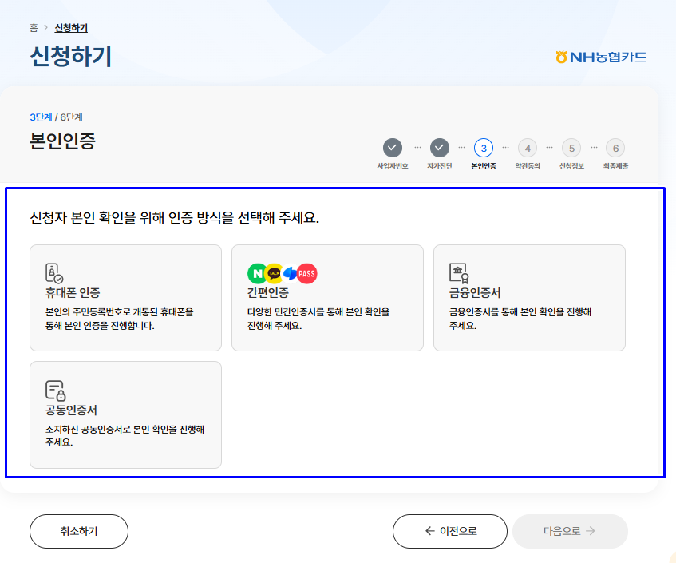
Task: Click the PASS icon under 간편인증
Action: tap(307, 272)
